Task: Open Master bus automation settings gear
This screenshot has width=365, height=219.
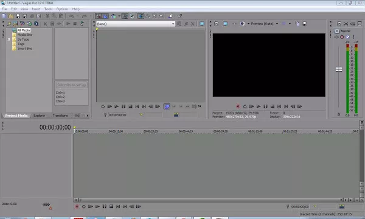Action: click(342, 37)
